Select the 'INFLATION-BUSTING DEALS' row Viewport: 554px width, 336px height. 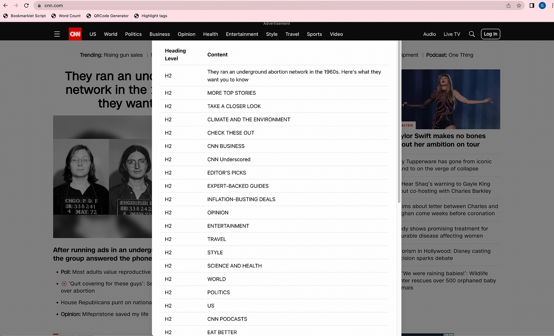coord(274,199)
